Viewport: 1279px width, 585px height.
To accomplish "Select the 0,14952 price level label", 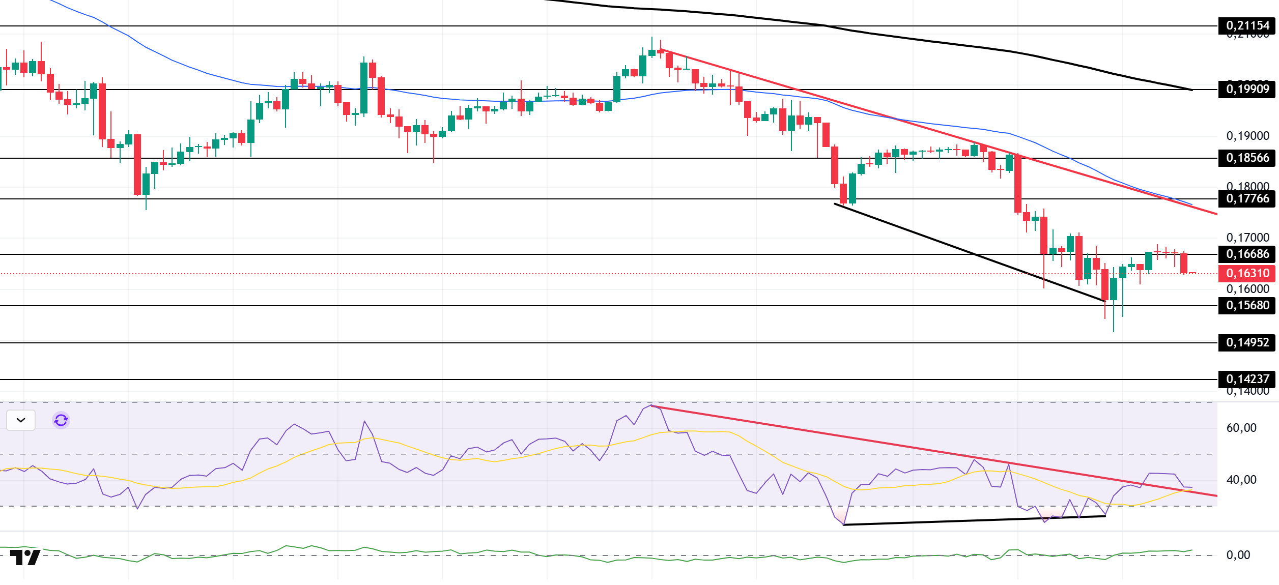I will pyautogui.click(x=1246, y=343).
